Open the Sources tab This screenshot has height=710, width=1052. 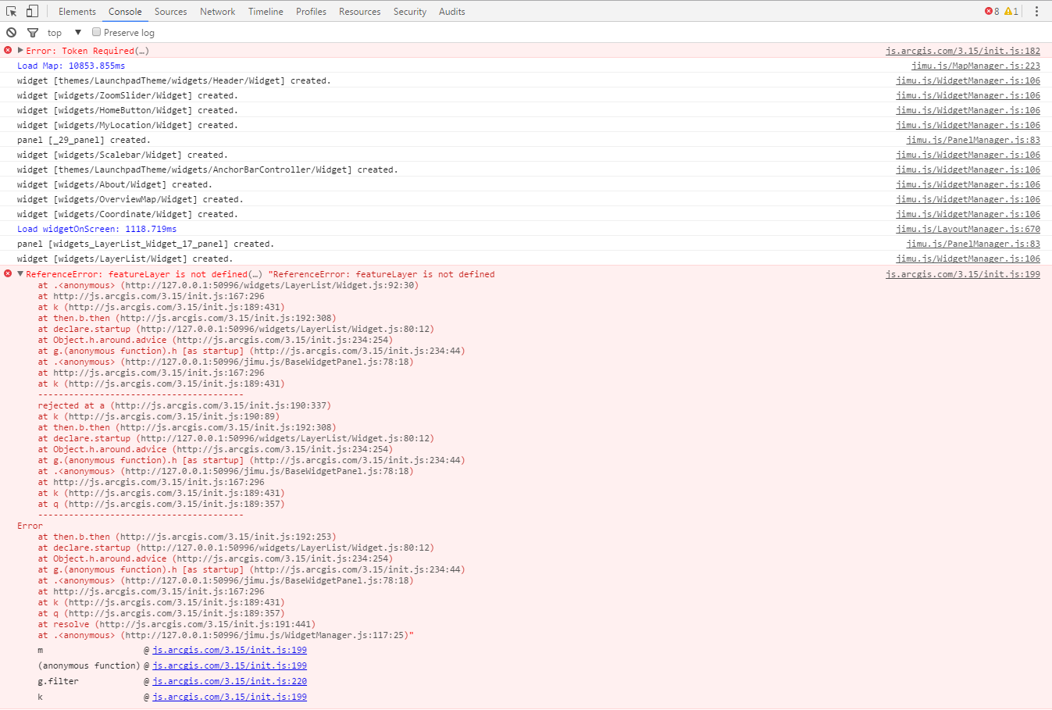pos(170,12)
